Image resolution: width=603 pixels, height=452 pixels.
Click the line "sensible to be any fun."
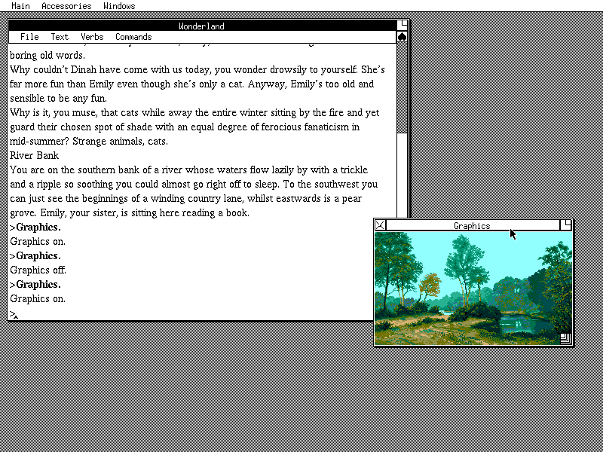click(x=59, y=99)
